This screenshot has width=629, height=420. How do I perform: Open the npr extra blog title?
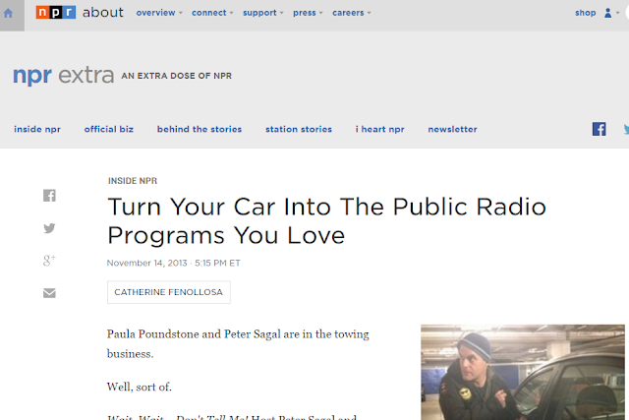[63, 76]
